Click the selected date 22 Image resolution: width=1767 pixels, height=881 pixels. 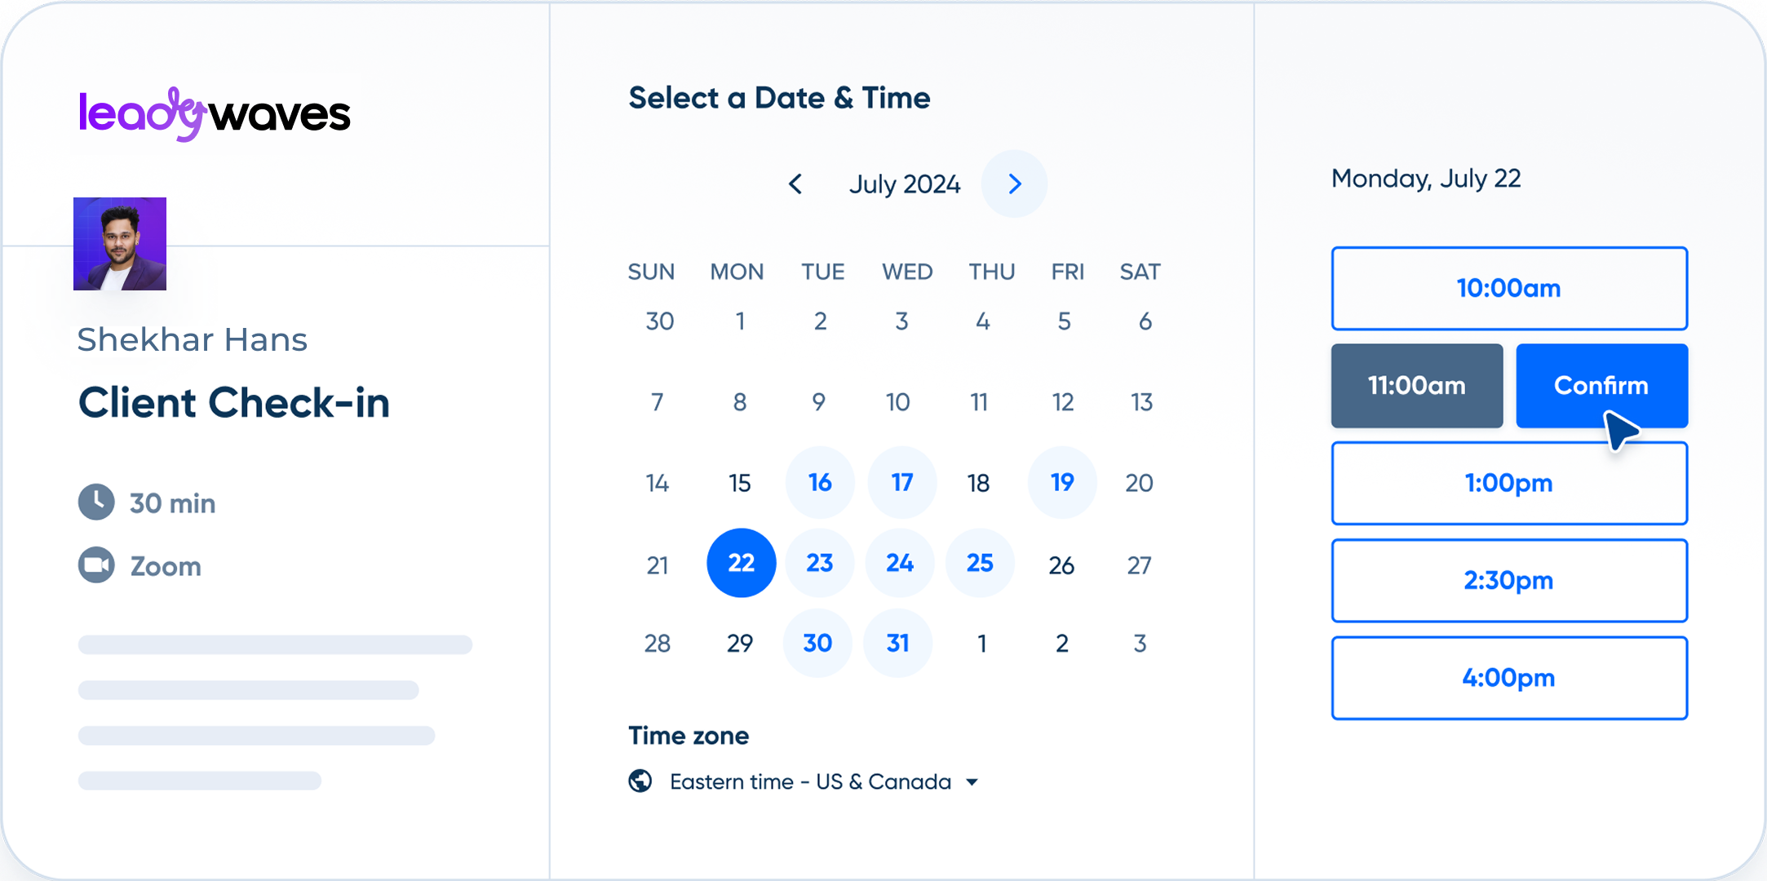(741, 563)
